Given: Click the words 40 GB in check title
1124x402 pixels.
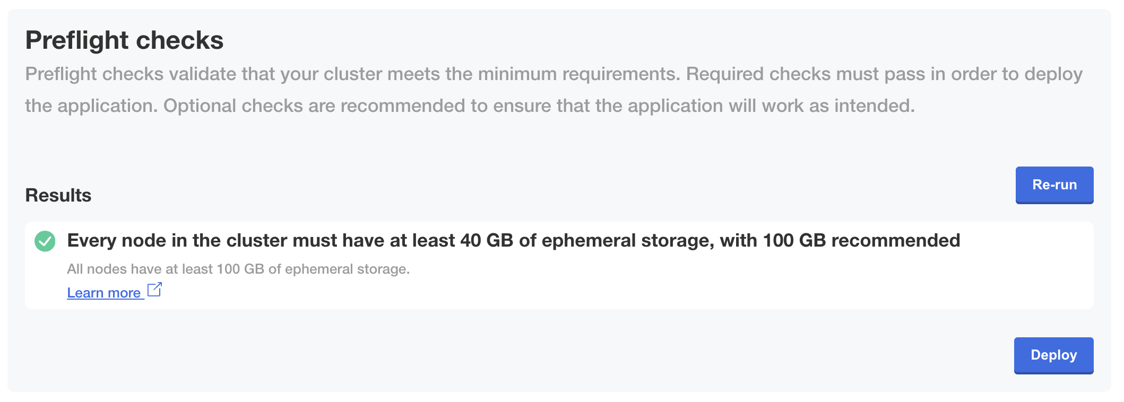Looking at the screenshot, I should (487, 241).
